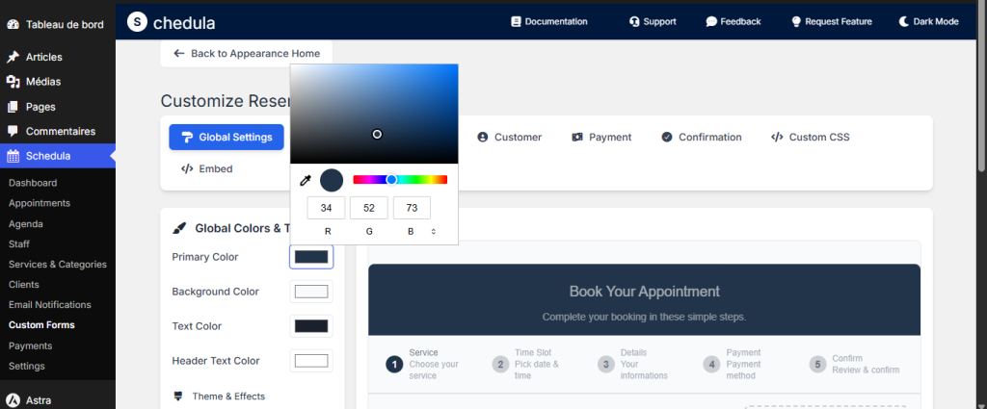Open Email Notifications in the sidebar
Viewport: 987px width, 409px height.
click(49, 304)
